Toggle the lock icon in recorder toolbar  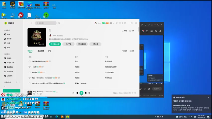(147, 31)
